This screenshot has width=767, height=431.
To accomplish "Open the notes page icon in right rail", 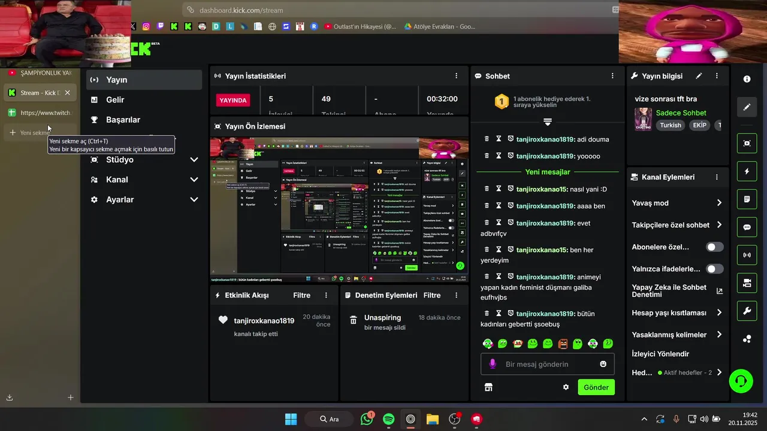I will pyautogui.click(x=747, y=199).
